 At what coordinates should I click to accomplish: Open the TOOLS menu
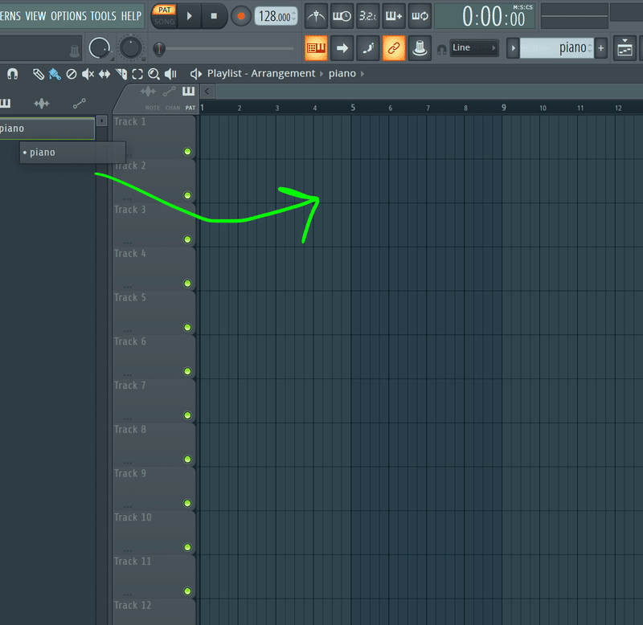click(x=104, y=16)
